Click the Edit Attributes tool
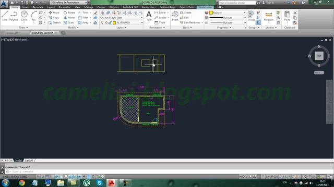The image size is (334, 187). (x=190, y=22)
